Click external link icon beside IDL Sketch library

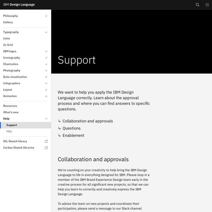click(x=46, y=141)
